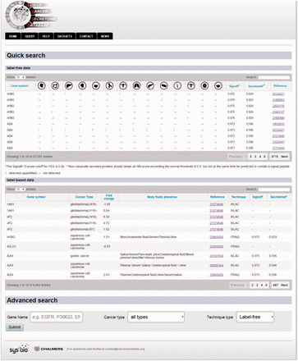Click the diagonal pancreas-shaped icon column header
Viewport: 298px width, 361px height.
pyautogui.click(x=150, y=86)
